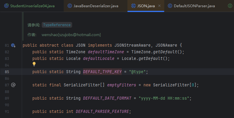
Task: Click the DefaultJSONParser.java class icon
Action: click(170, 6)
